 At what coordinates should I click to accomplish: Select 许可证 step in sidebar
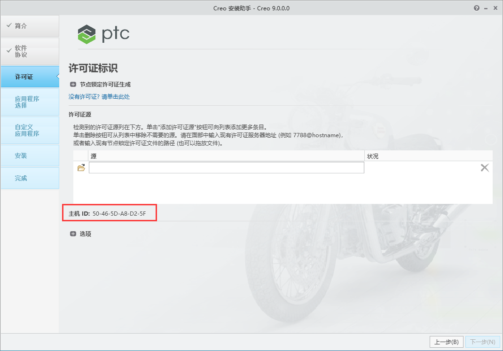coord(30,77)
